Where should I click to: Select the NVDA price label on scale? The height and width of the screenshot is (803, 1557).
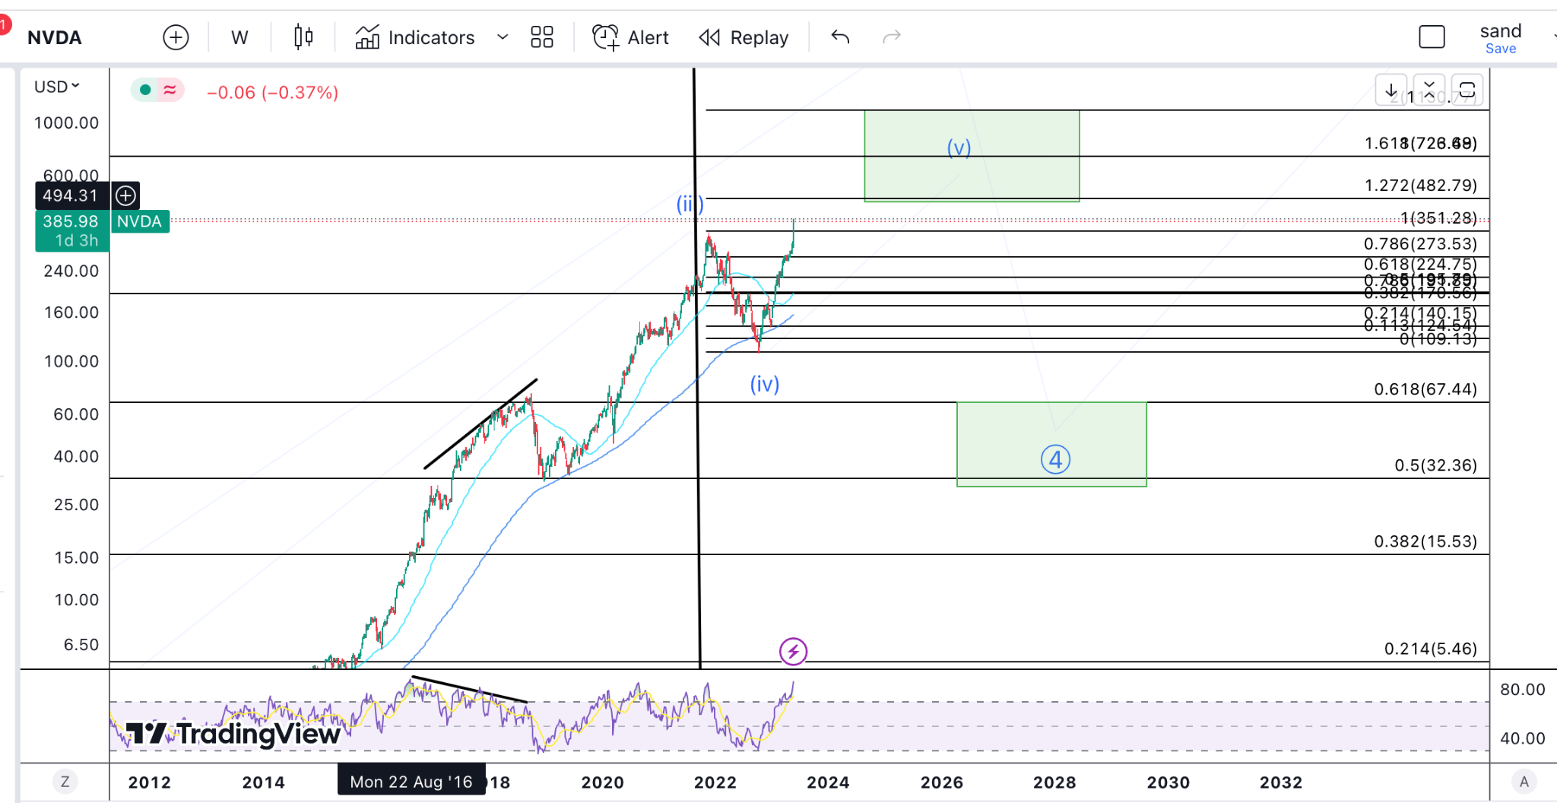[x=140, y=221]
